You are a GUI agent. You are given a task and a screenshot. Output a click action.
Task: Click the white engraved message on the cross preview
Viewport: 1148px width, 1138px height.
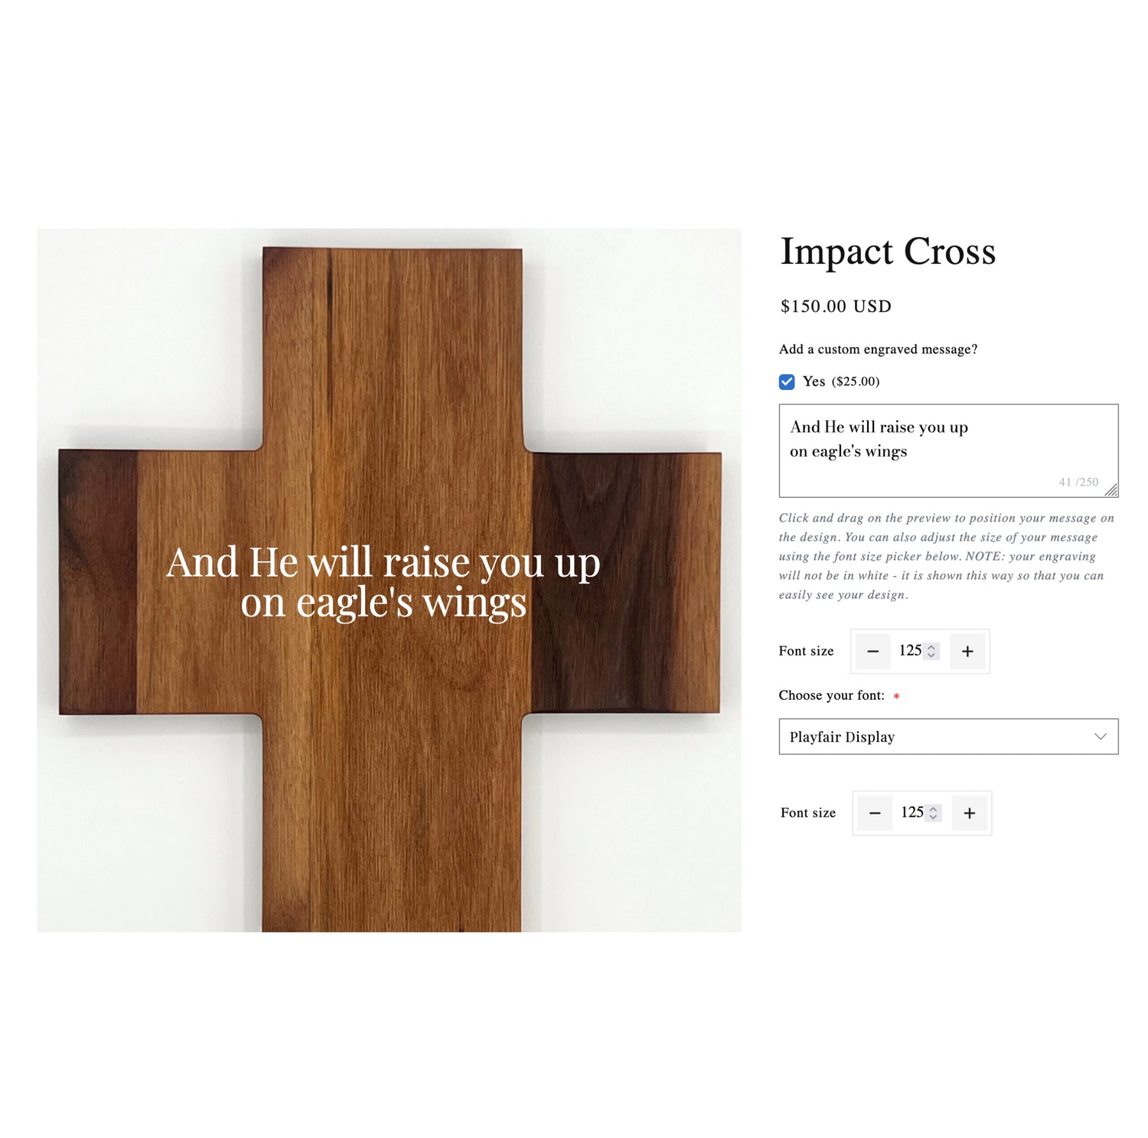pos(383,581)
